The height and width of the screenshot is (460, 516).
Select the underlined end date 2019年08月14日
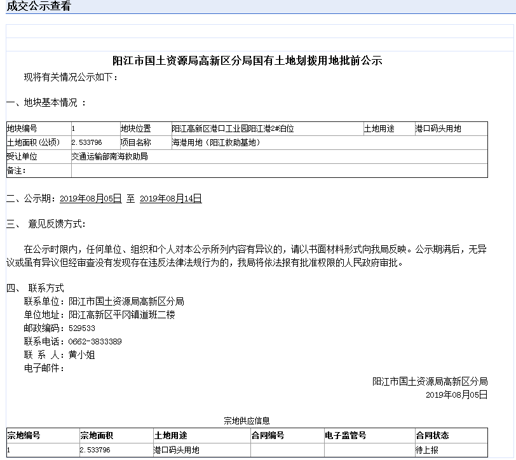tap(170, 199)
